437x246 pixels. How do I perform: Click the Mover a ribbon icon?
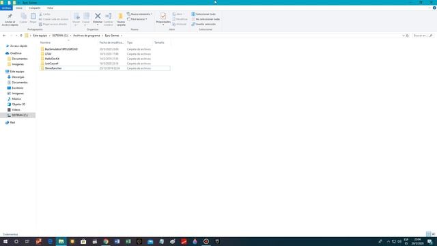tap(76, 16)
